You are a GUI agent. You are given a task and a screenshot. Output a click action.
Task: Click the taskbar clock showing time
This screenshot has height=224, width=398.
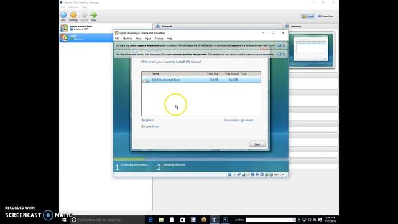[330, 220]
